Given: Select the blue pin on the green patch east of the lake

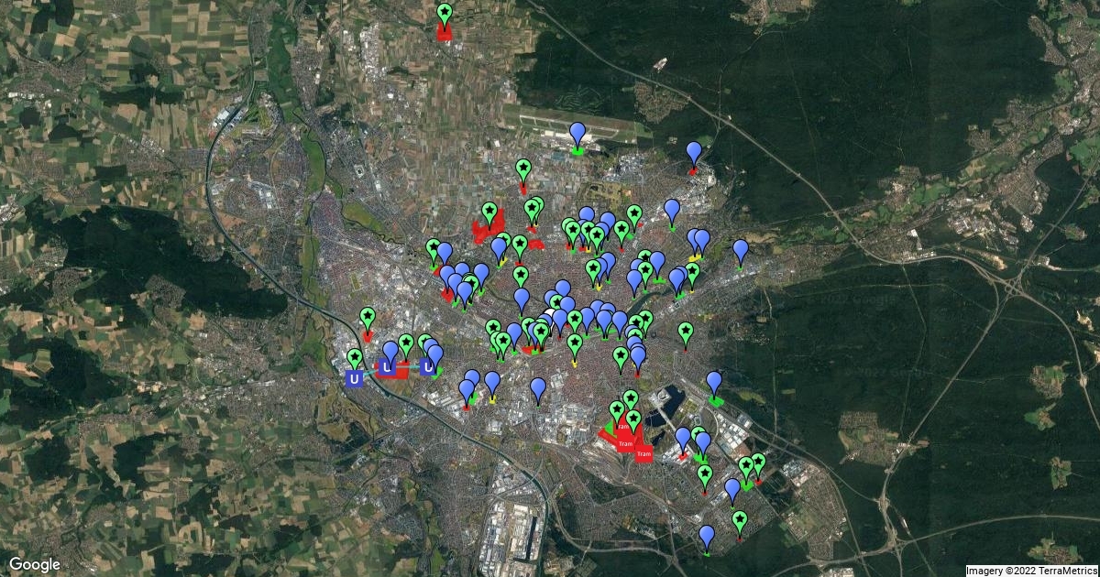Looking at the screenshot, I should coord(714,384).
